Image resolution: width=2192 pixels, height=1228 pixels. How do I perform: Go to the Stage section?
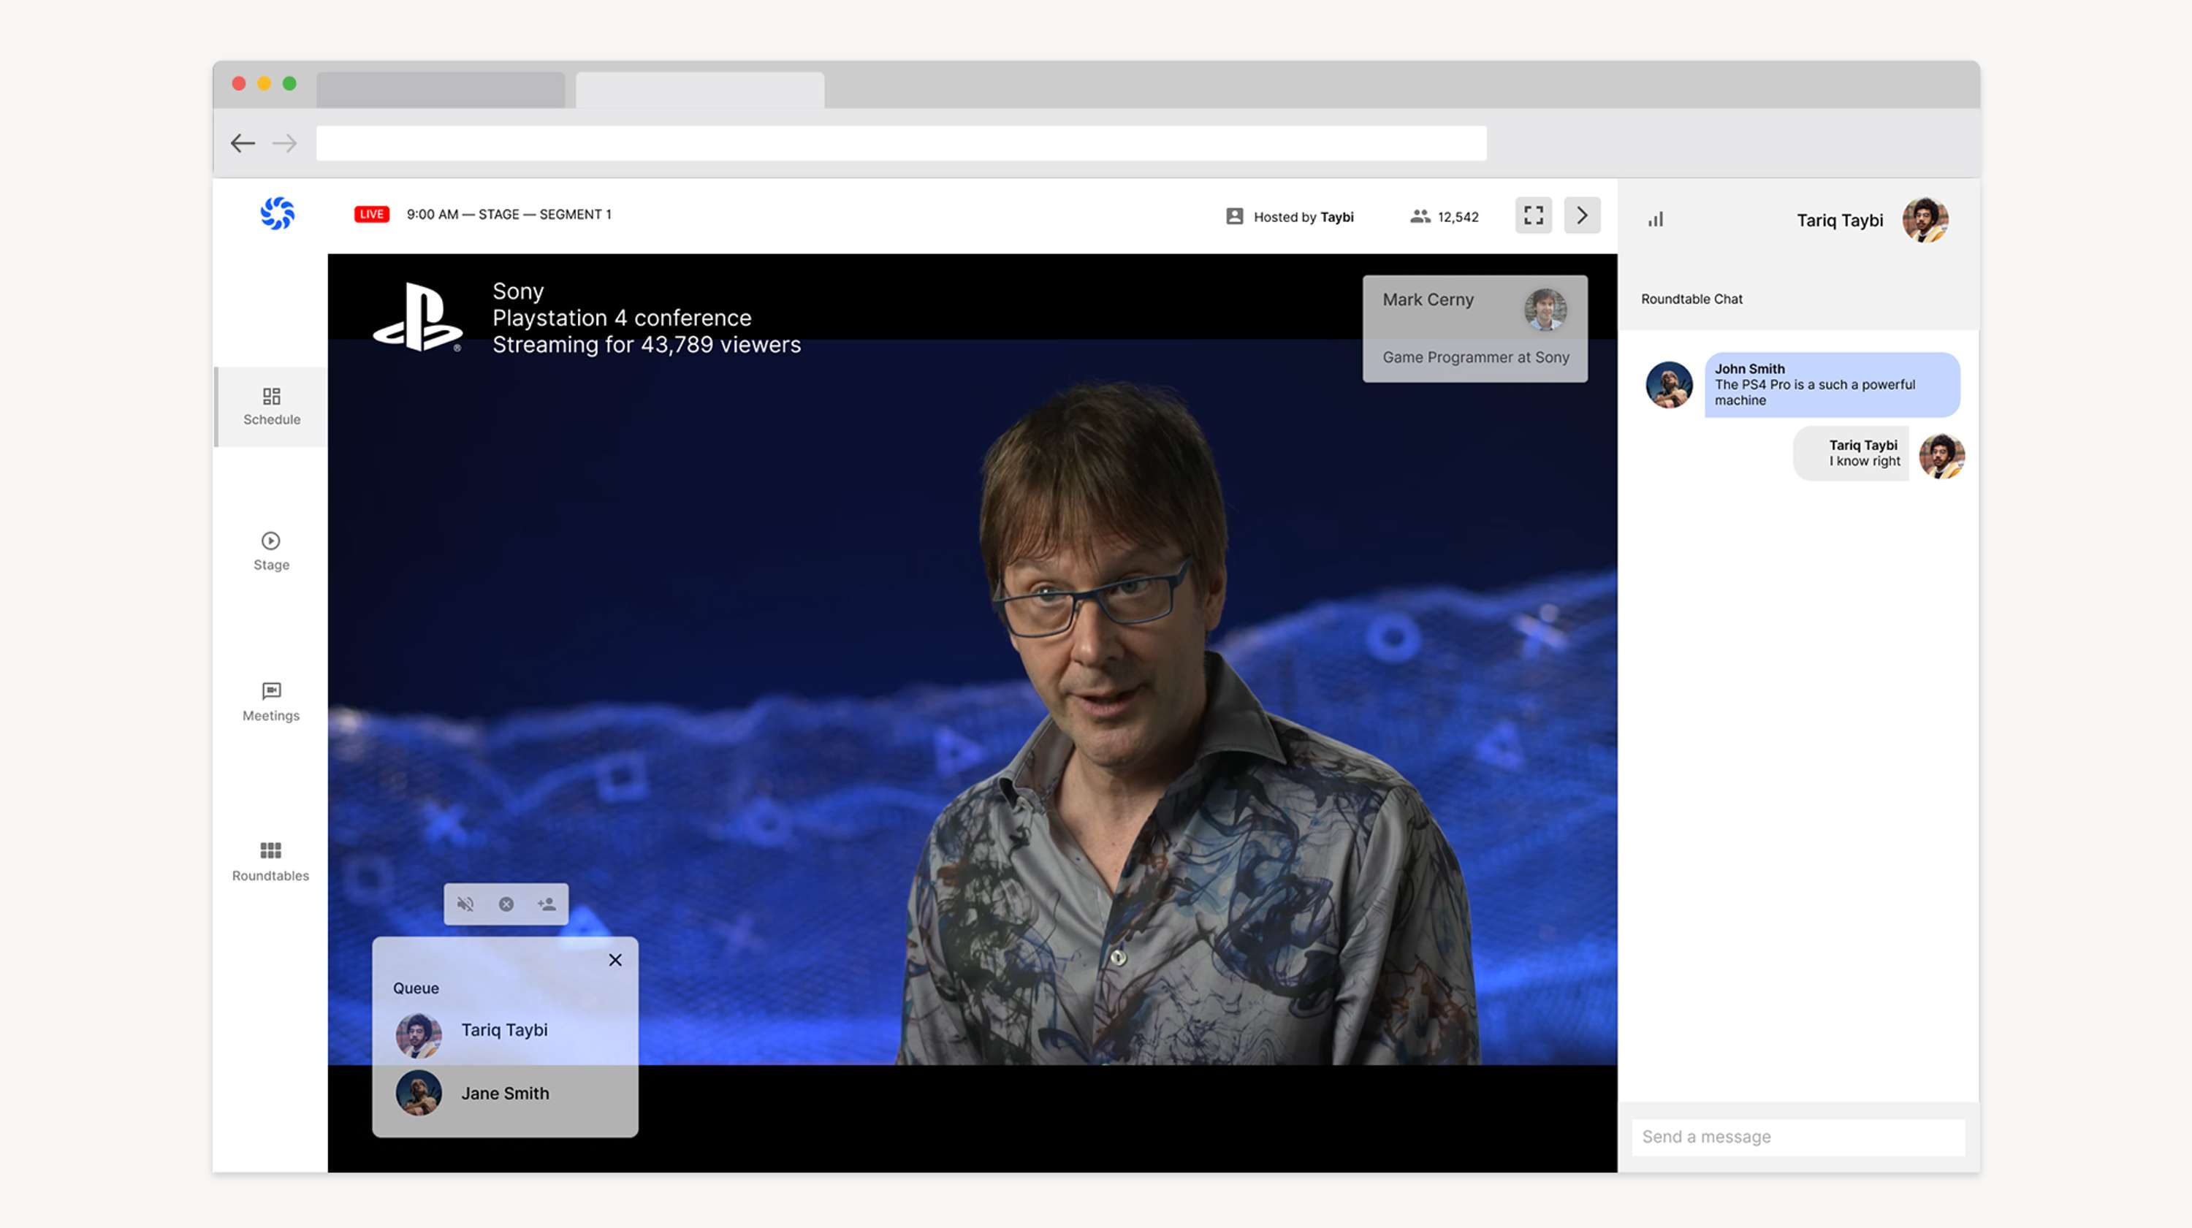coord(272,552)
